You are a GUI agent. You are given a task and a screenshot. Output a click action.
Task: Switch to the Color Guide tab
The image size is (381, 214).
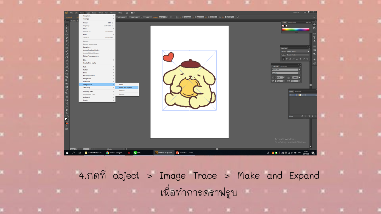pyautogui.click(x=292, y=22)
